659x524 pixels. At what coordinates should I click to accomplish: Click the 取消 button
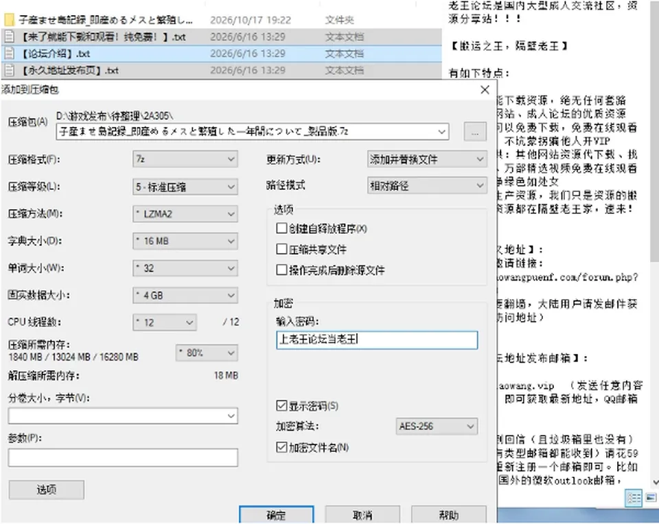pos(362,515)
